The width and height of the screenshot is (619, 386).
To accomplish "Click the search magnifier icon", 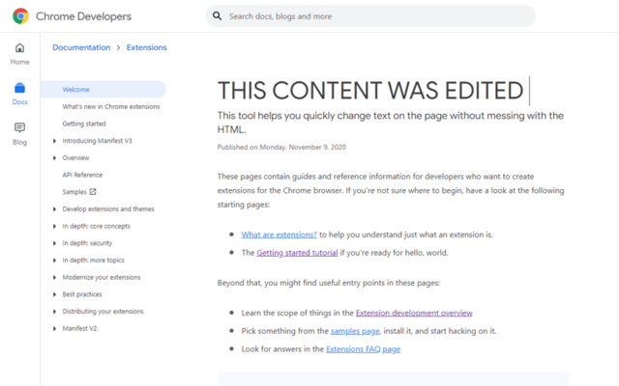I will click(x=217, y=15).
